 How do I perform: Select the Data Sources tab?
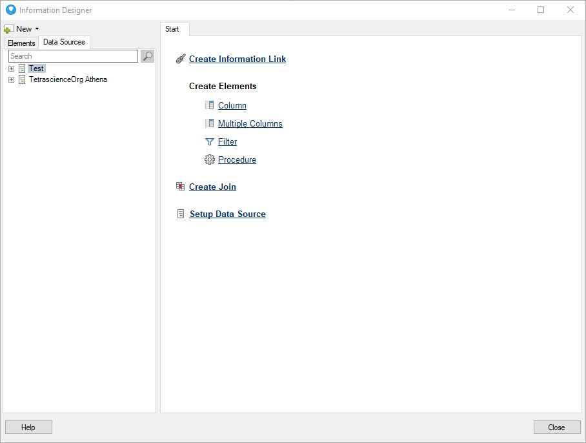point(64,42)
